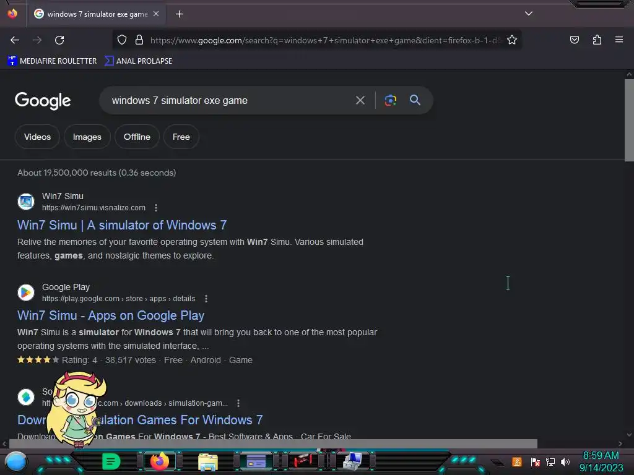This screenshot has height=475, width=634.
Task: Open the red icon app in taskbar
Action: tap(303, 461)
